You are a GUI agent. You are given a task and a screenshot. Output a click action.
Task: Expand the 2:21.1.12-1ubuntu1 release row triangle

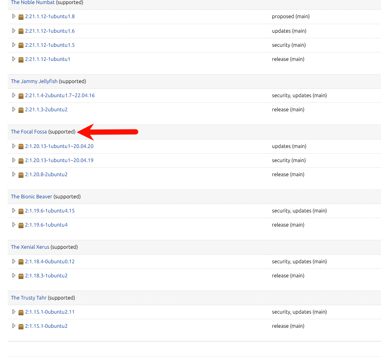14,59
